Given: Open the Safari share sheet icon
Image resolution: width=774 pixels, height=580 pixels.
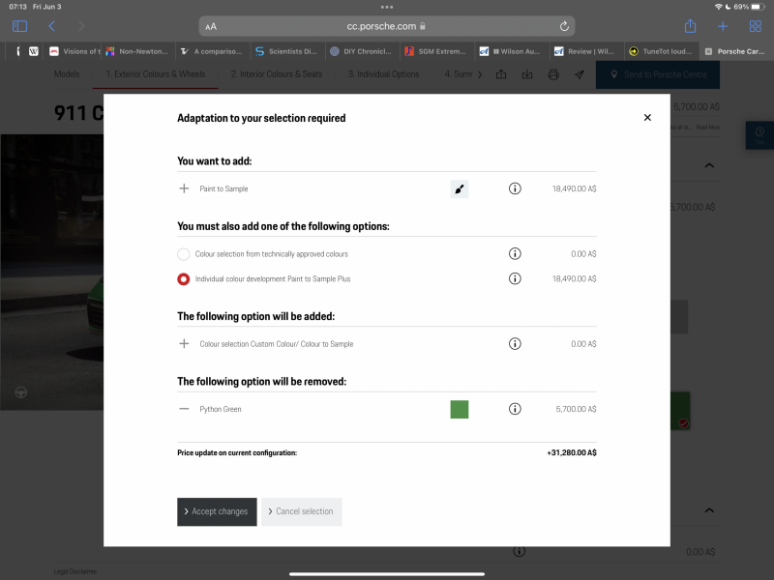Looking at the screenshot, I should pos(690,26).
